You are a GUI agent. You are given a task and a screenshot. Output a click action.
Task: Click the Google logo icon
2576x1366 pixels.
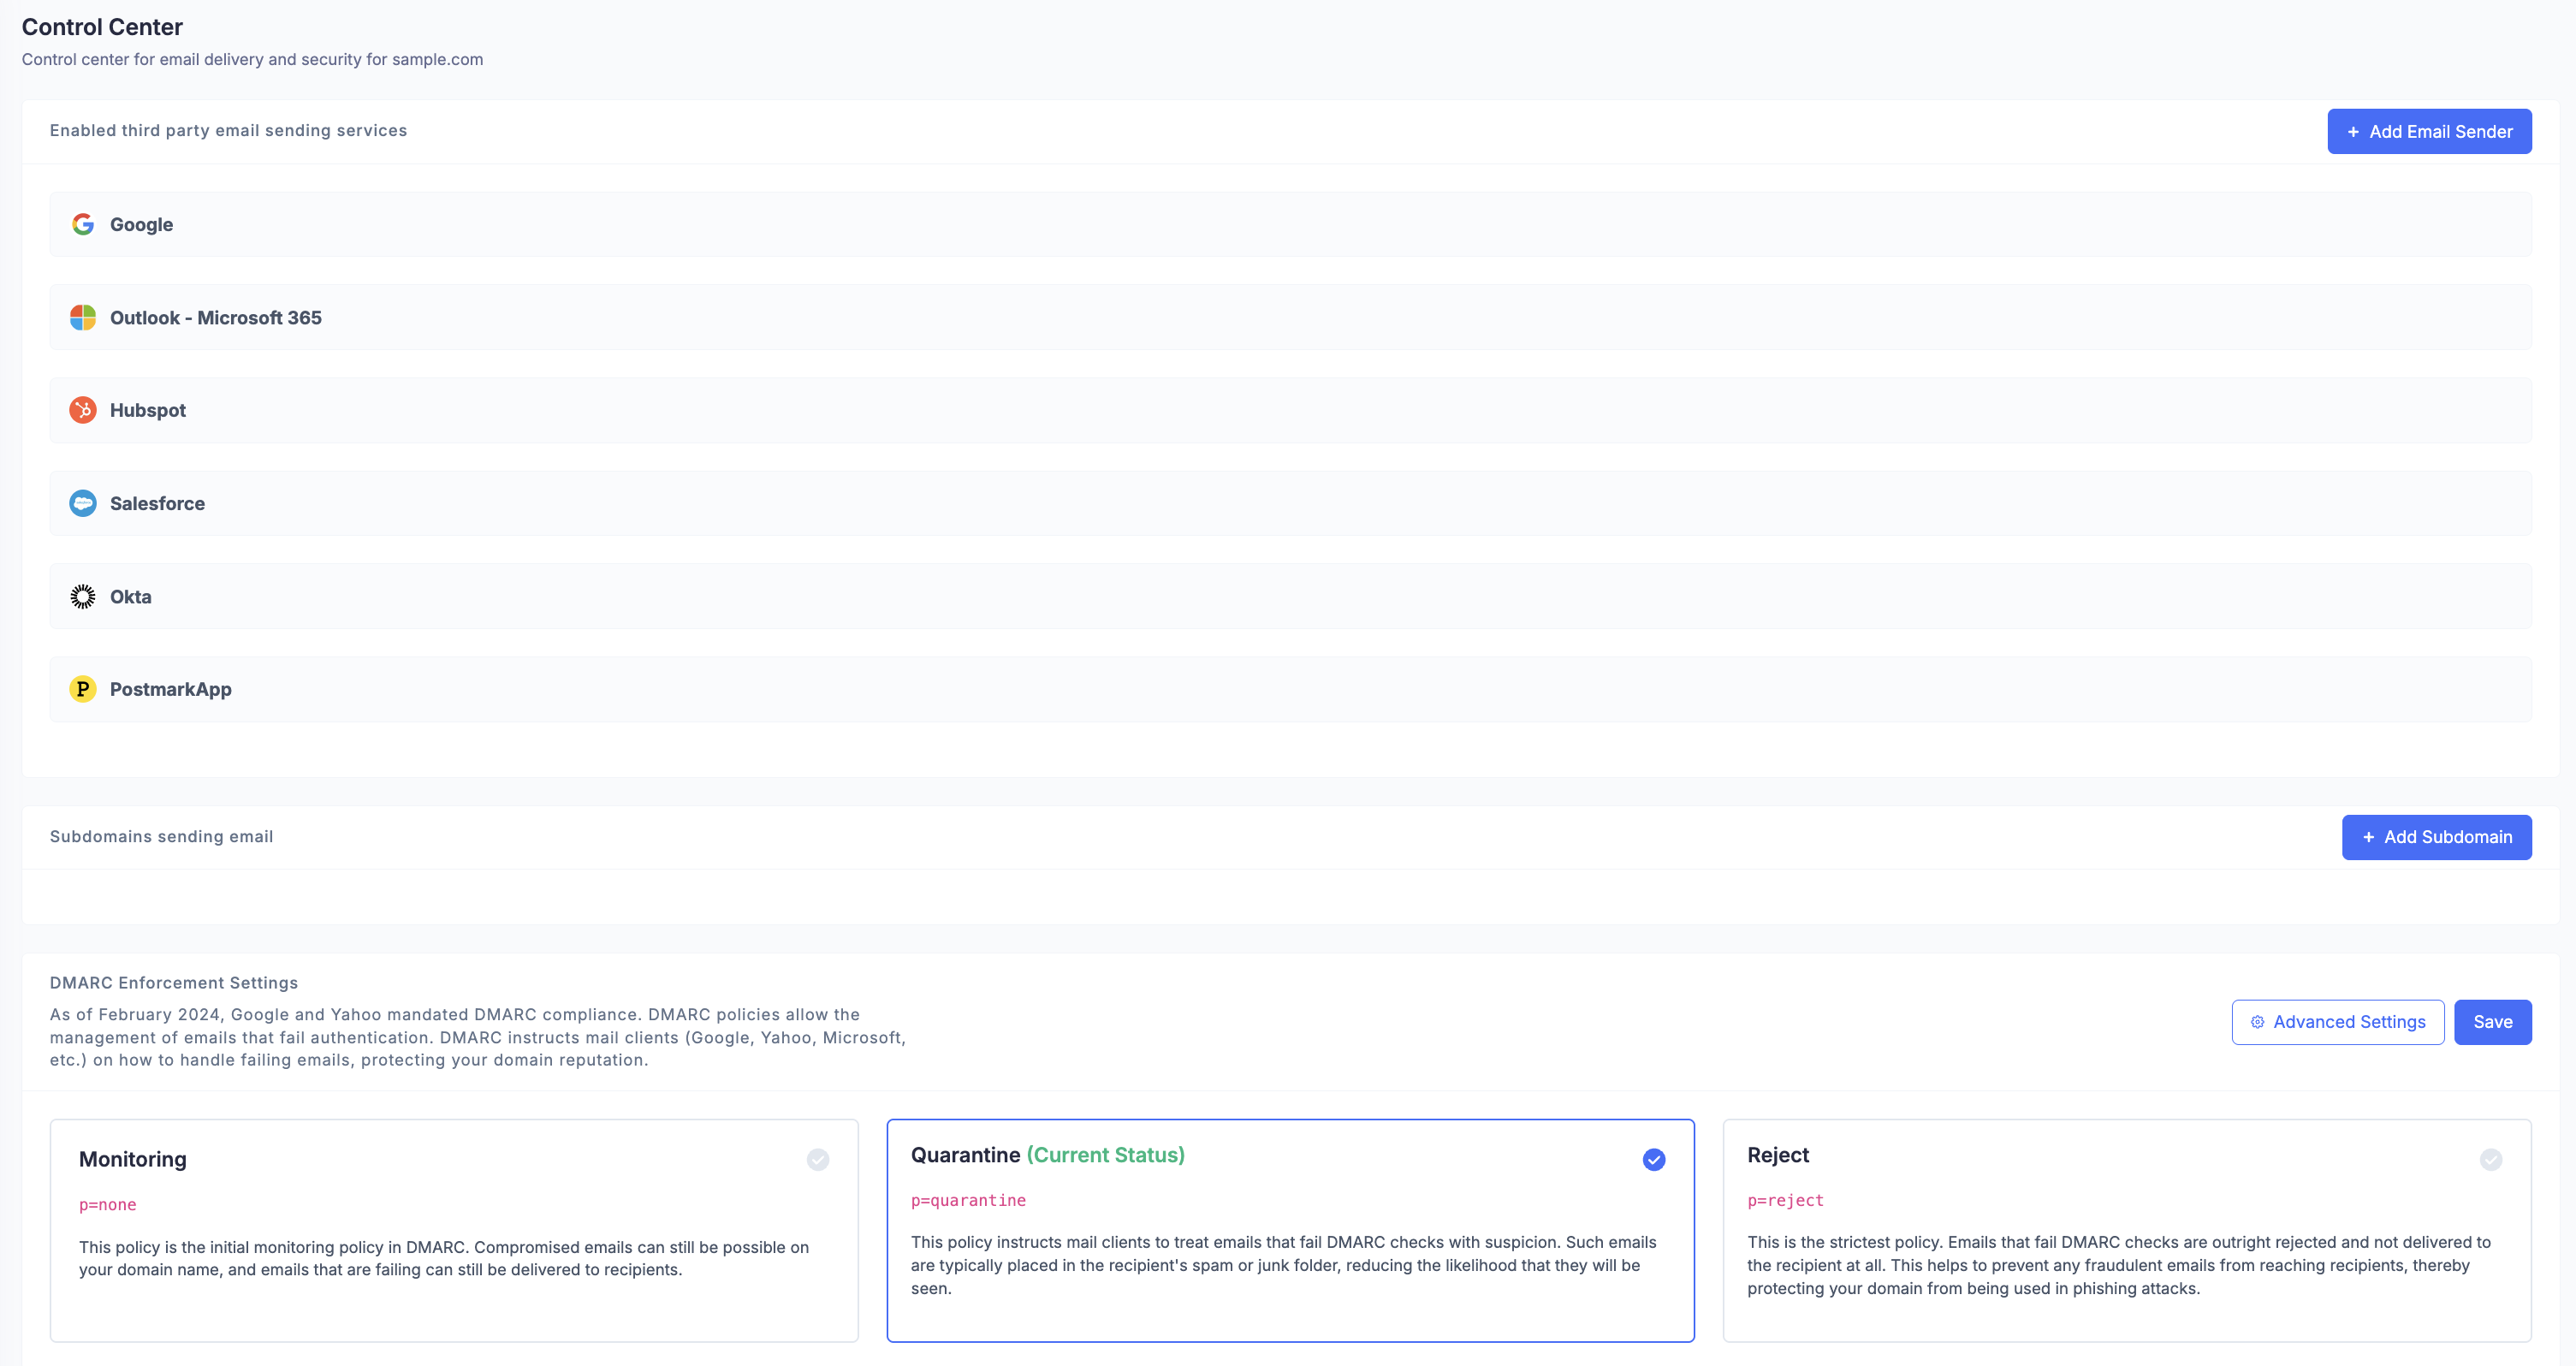[83, 224]
